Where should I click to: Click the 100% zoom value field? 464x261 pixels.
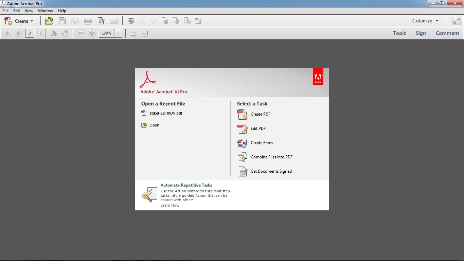pyautogui.click(x=107, y=33)
